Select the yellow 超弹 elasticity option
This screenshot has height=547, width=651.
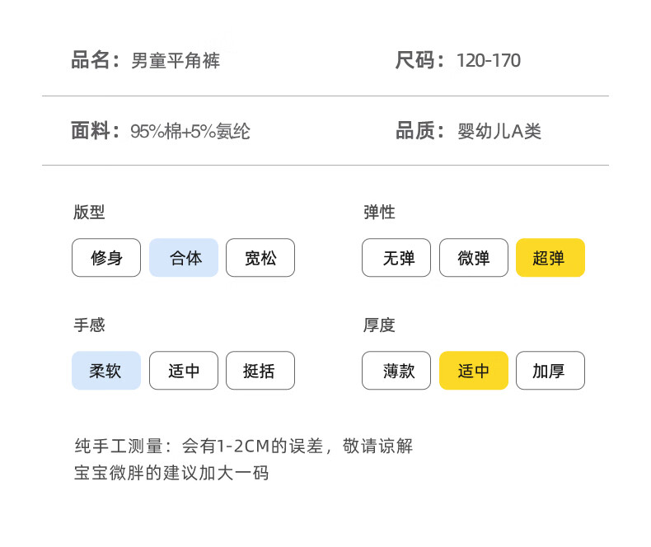[550, 258]
